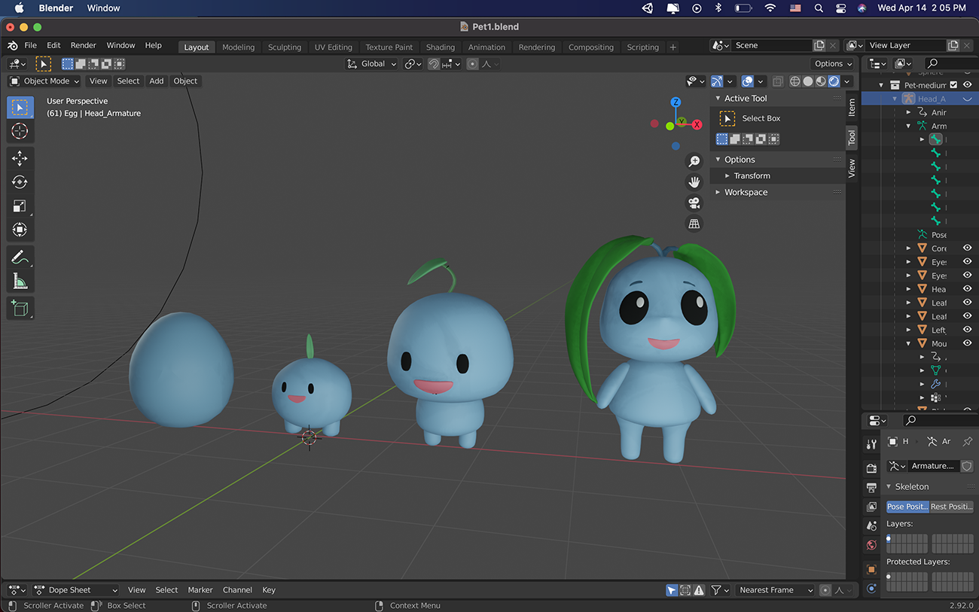Image resolution: width=979 pixels, height=612 pixels.
Task: Select the Scale tool
Action: pos(20,206)
